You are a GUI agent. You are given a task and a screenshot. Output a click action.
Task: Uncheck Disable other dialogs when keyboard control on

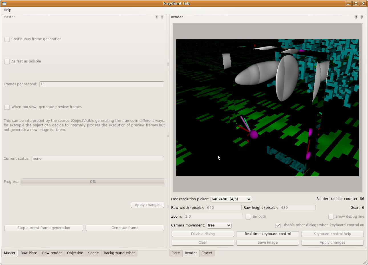[x=278, y=225]
